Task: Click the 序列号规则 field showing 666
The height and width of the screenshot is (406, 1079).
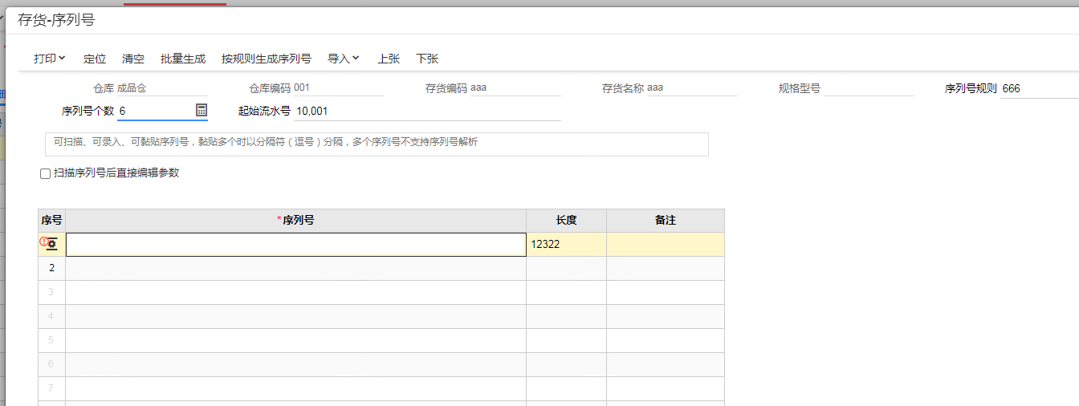Action: click(x=1039, y=88)
